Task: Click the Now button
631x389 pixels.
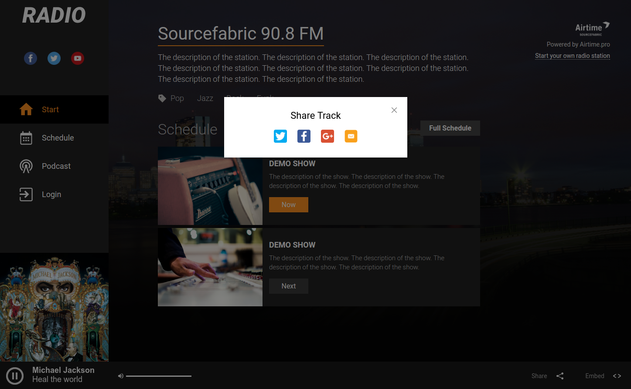Action: coord(289,205)
